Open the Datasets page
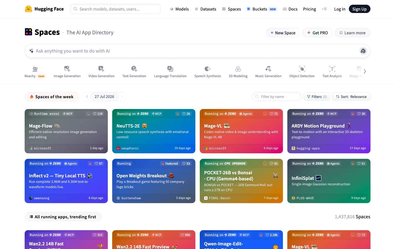The image size is (399, 249). click(x=205, y=9)
